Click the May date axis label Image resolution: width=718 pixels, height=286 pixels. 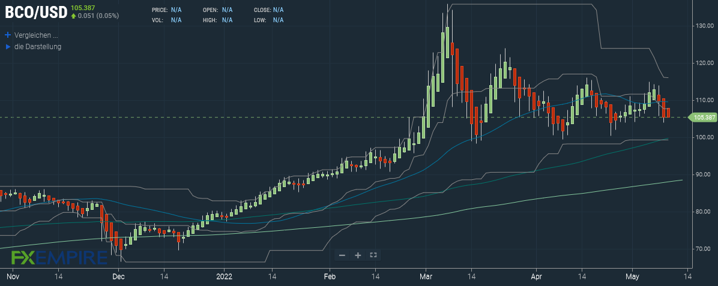[x=632, y=276]
